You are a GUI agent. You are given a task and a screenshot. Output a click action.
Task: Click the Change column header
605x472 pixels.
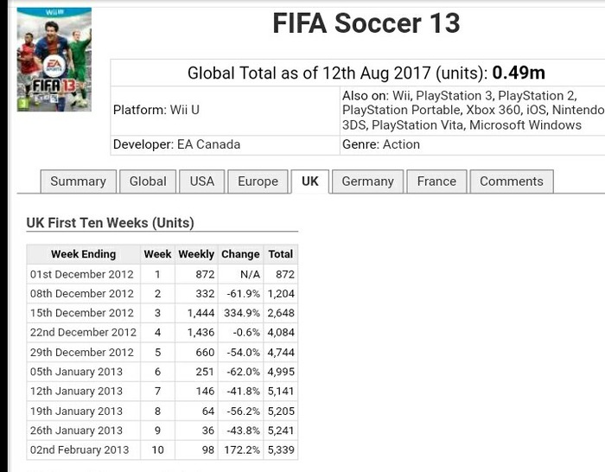pos(240,254)
